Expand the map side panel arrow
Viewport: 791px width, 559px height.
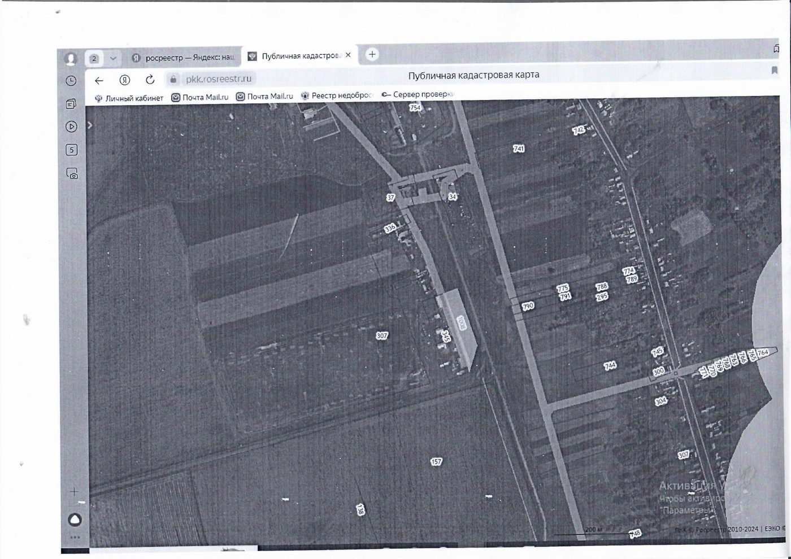[89, 125]
